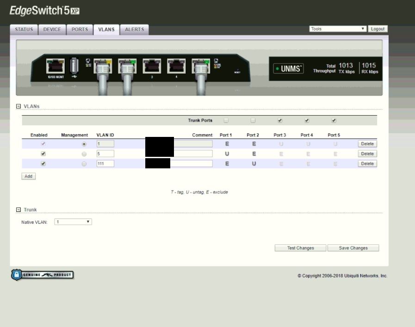Uncheck Trunk Ports checkbox for Port 3

280,121
